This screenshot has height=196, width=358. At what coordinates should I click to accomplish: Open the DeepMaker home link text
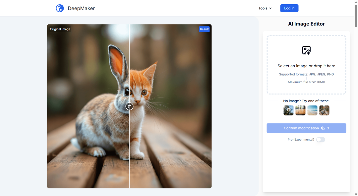pyautogui.click(x=81, y=8)
